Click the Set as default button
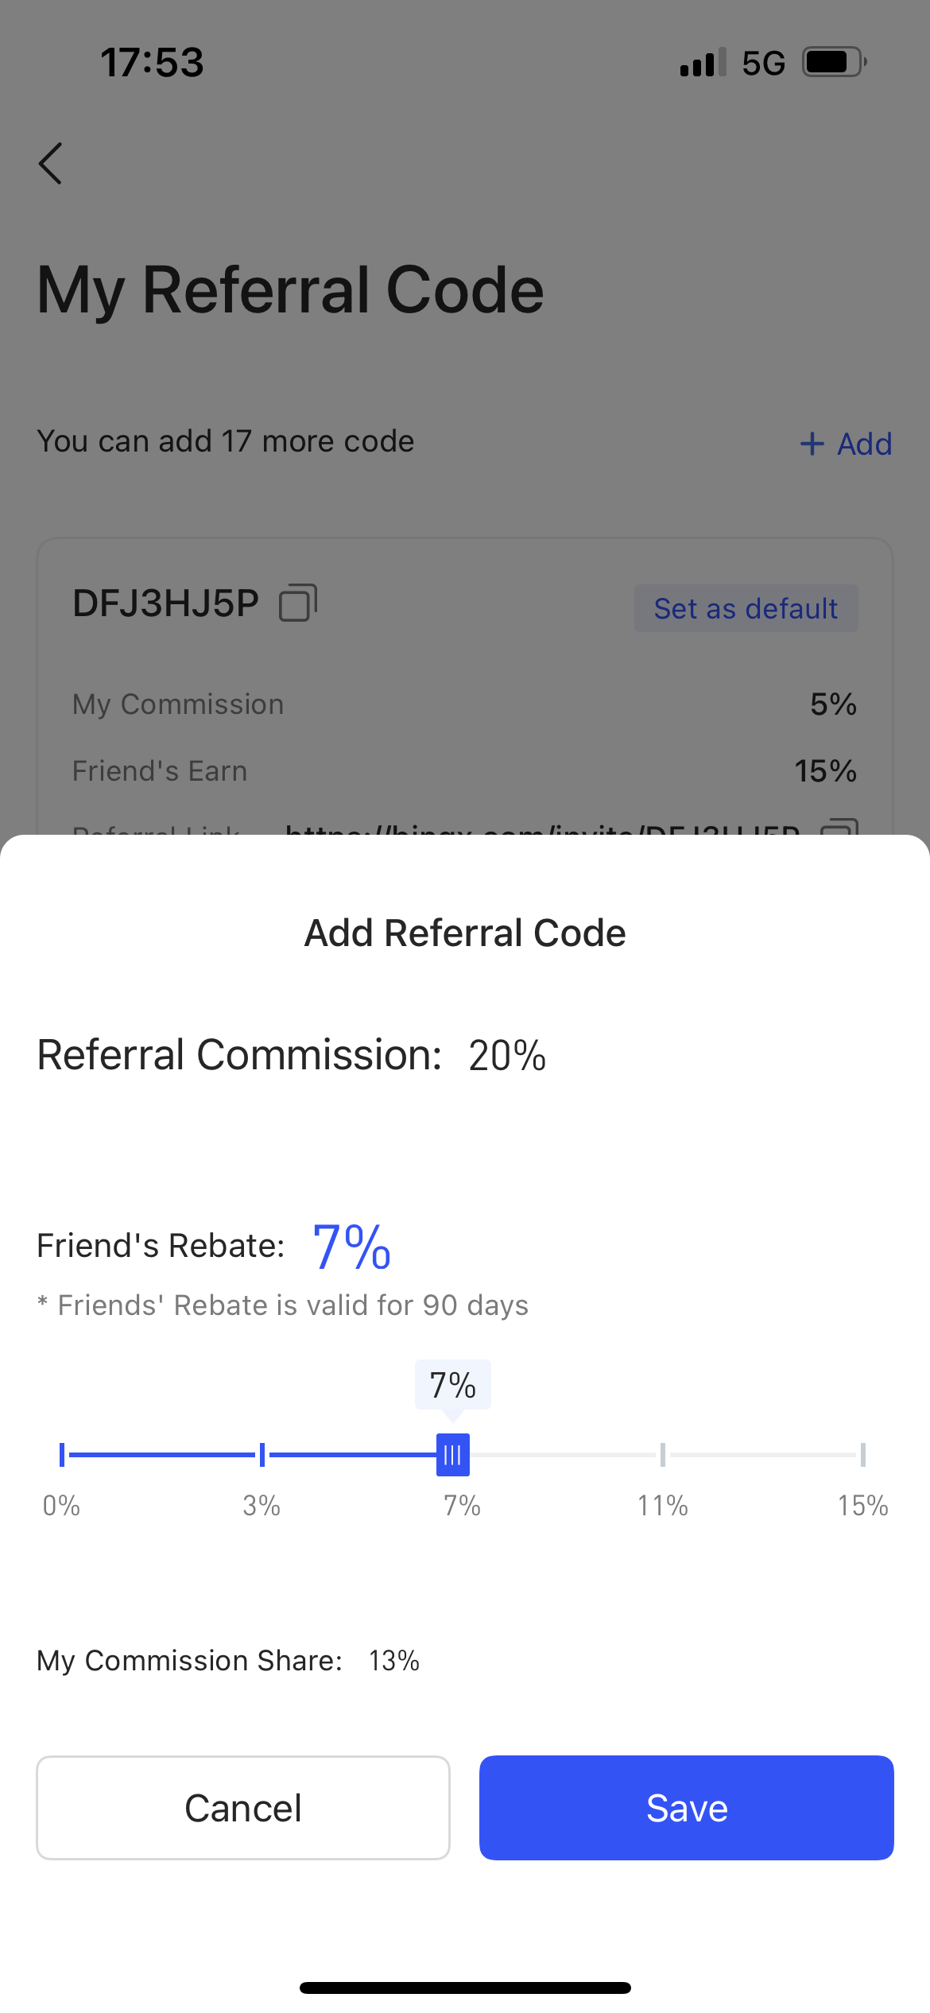Screen dimensions: 930x2013 coord(746,608)
